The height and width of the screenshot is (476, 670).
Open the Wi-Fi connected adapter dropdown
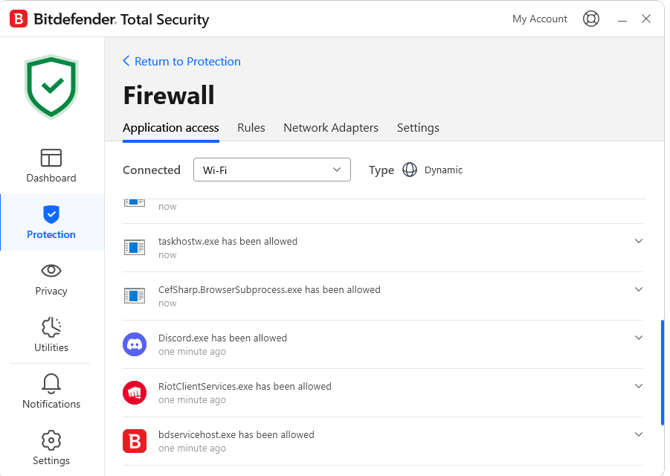click(x=271, y=170)
